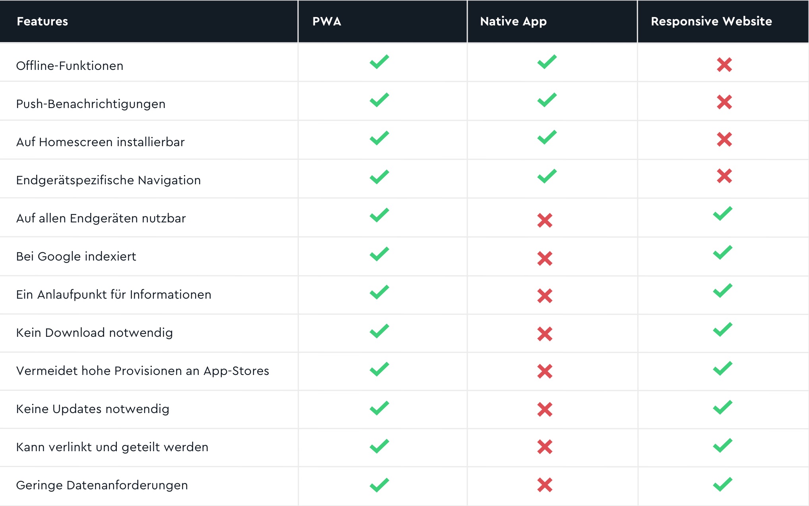This screenshot has width=809, height=506.
Task: Click the PWA checkmark for Offline-Funktionen
Action: tap(379, 62)
